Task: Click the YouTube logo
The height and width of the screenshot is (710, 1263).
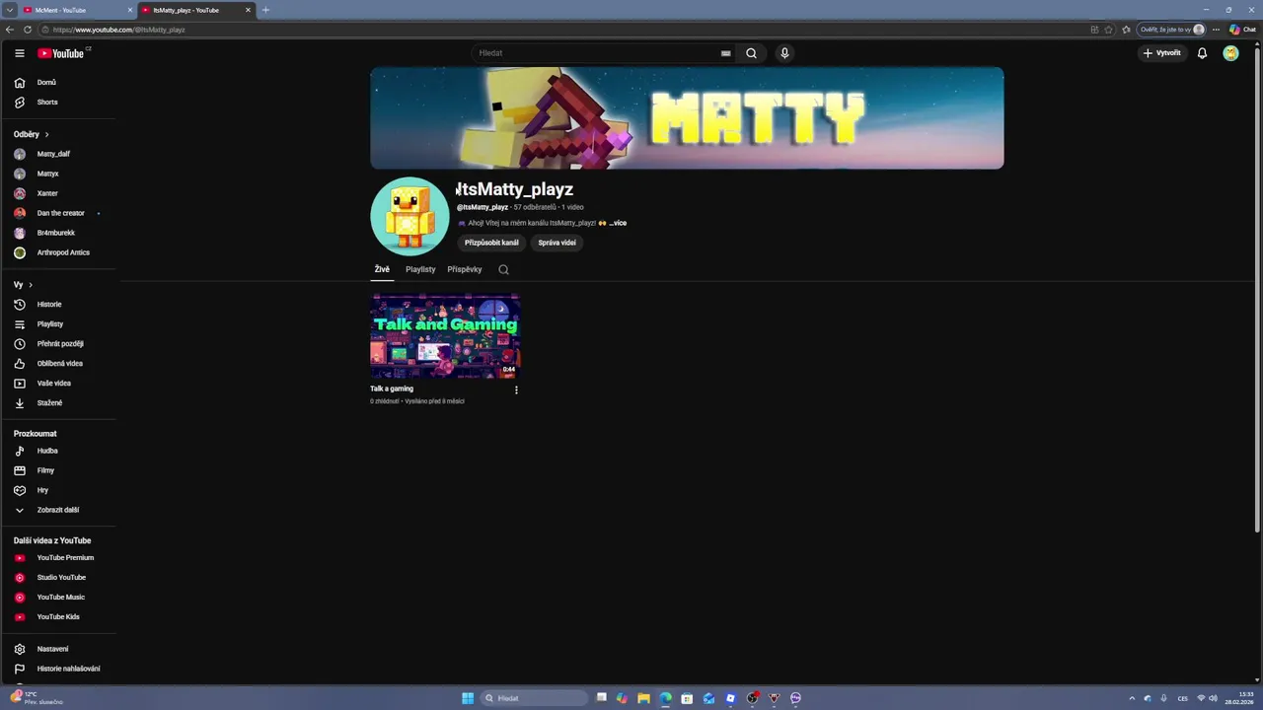Action: (61, 53)
